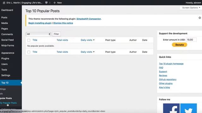Image resolution: width=202 pixels, height=113 pixels.
Task: Sort by Title in top header
Action: pyautogui.click(x=35, y=40)
